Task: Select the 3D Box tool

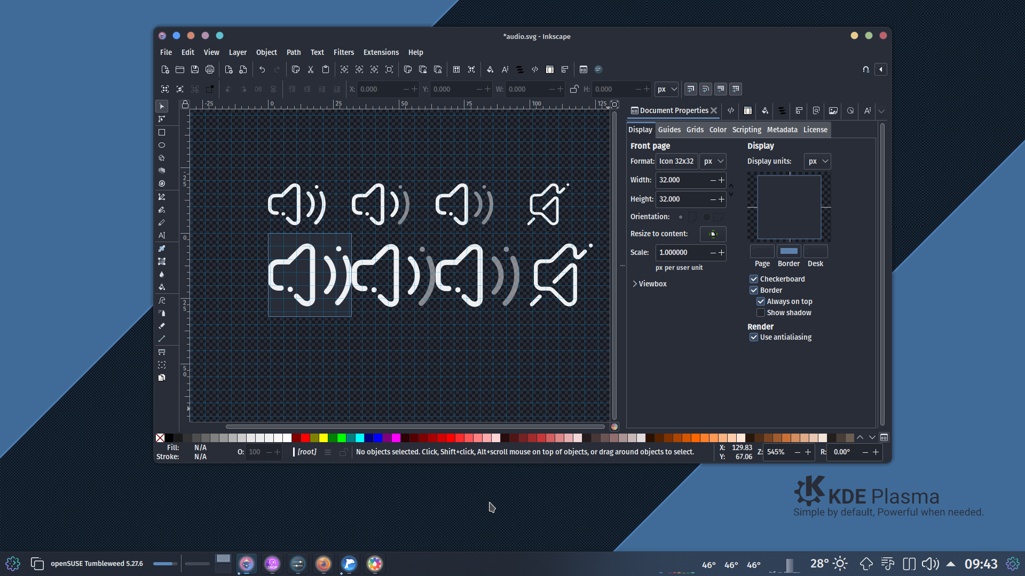Action: [162, 171]
